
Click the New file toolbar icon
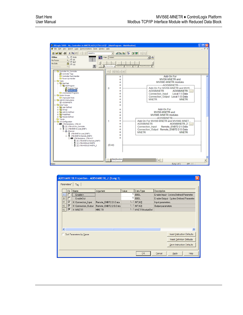[x=53, y=53]
